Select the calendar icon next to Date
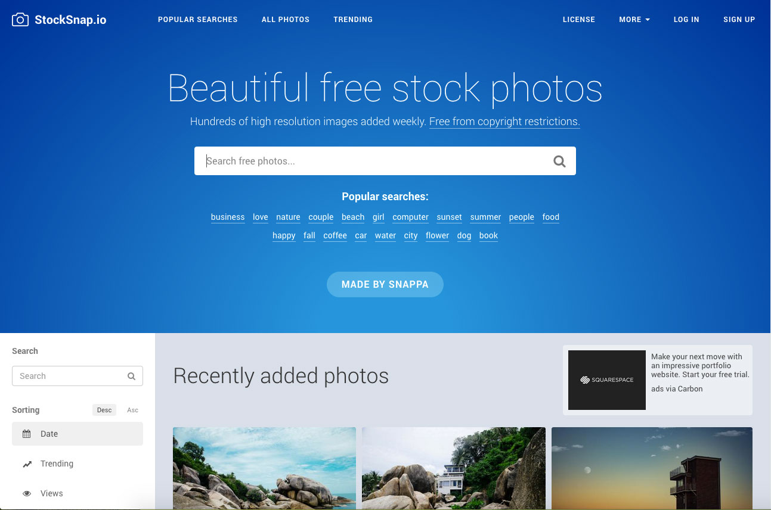Screen dimensions: 771x510 [x=26, y=434]
